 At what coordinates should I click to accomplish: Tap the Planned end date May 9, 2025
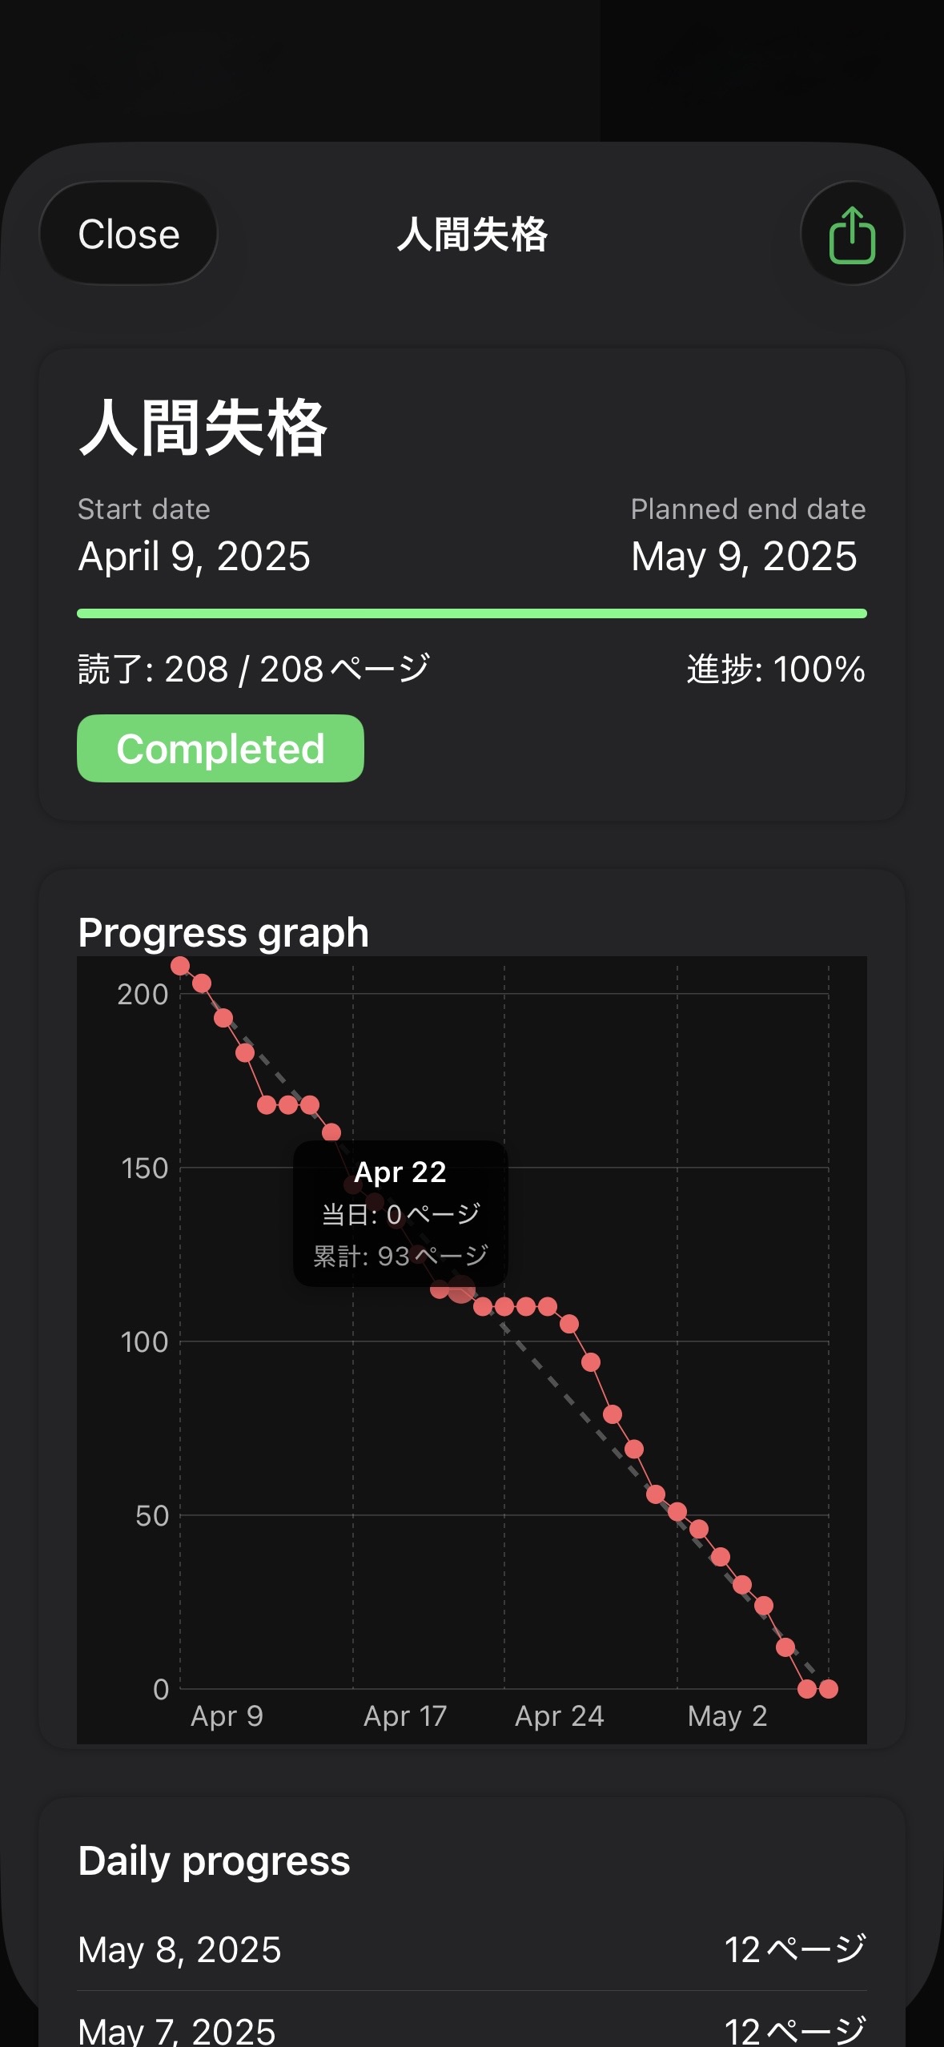point(744,556)
